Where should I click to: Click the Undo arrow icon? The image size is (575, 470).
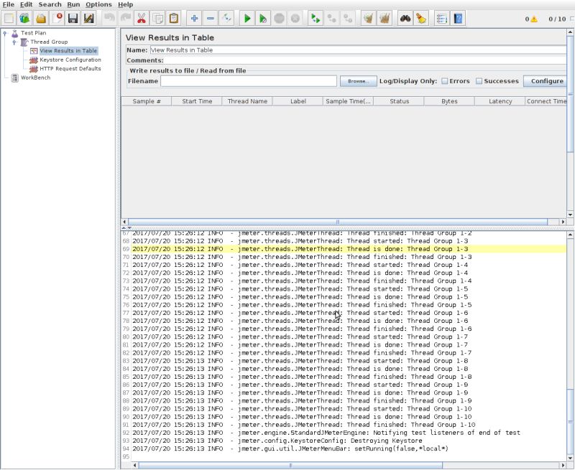click(x=109, y=19)
